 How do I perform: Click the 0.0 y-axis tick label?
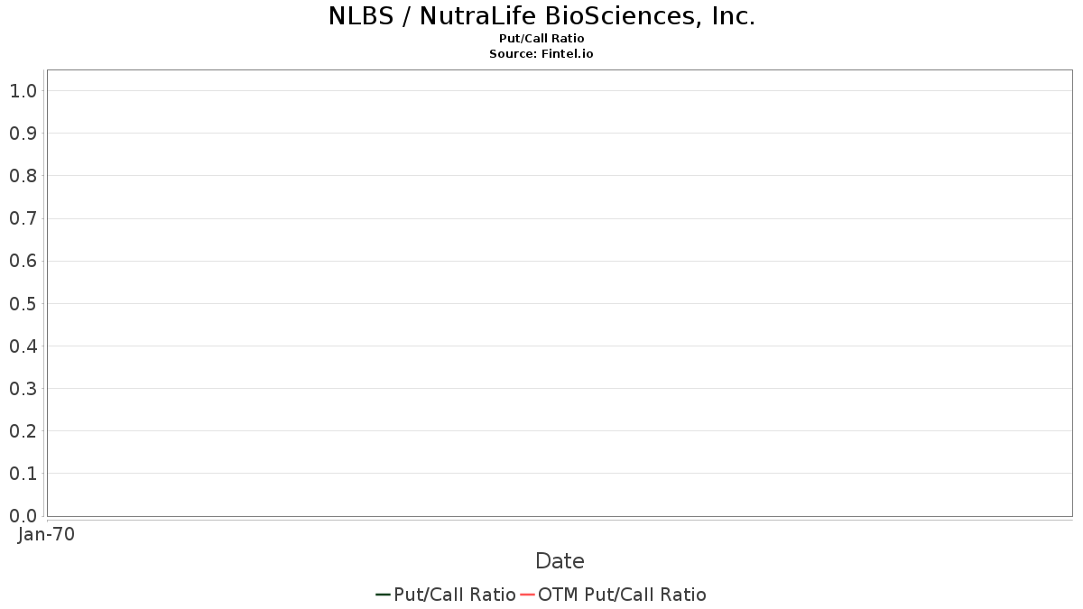pyautogui.click(x=23, y=516)
